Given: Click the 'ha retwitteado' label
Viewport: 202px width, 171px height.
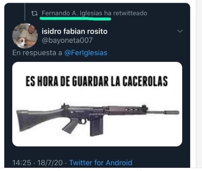Looking at the screenshot, I should click(x=126, y=13).
